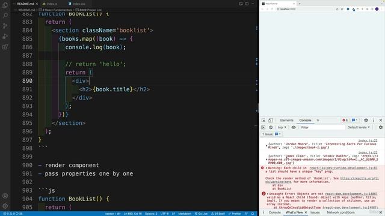Expand more DevTools tabs chevron
Screen dimensions: 385x216
click(318, 120)
